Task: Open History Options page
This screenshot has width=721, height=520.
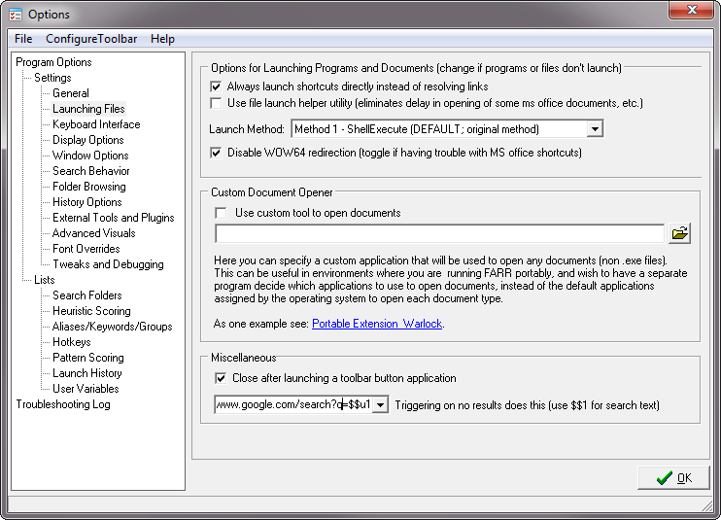Action: (x=86, y=202)
